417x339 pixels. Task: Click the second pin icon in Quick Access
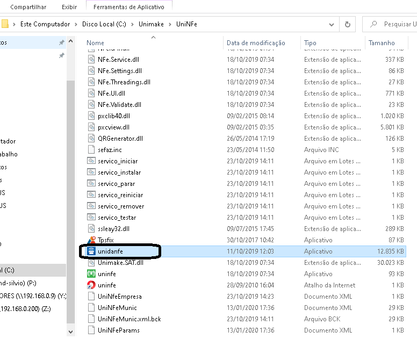[62, 55]
